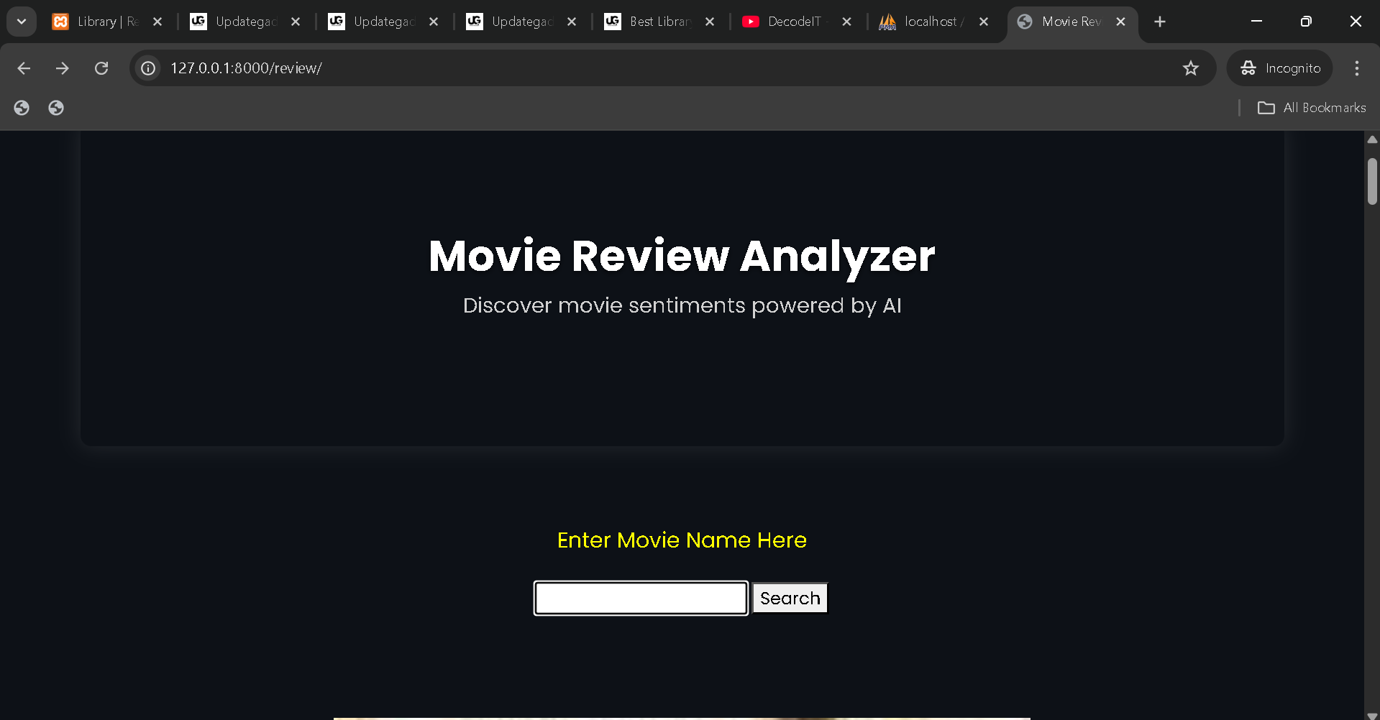The width and height of the screenshot is (1380, 720).
Task: Expand the tab search dropdown
Action: [x=22, y=22]
